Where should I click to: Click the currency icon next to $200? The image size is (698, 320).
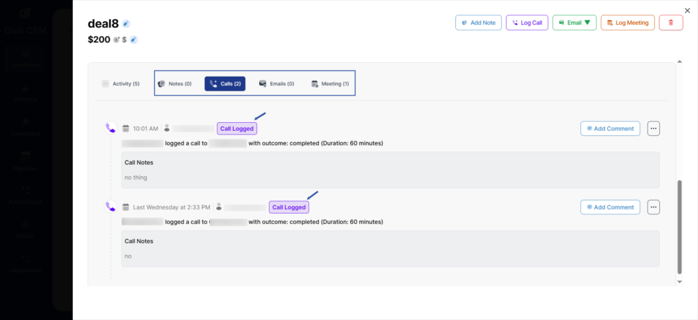[117, 40]
